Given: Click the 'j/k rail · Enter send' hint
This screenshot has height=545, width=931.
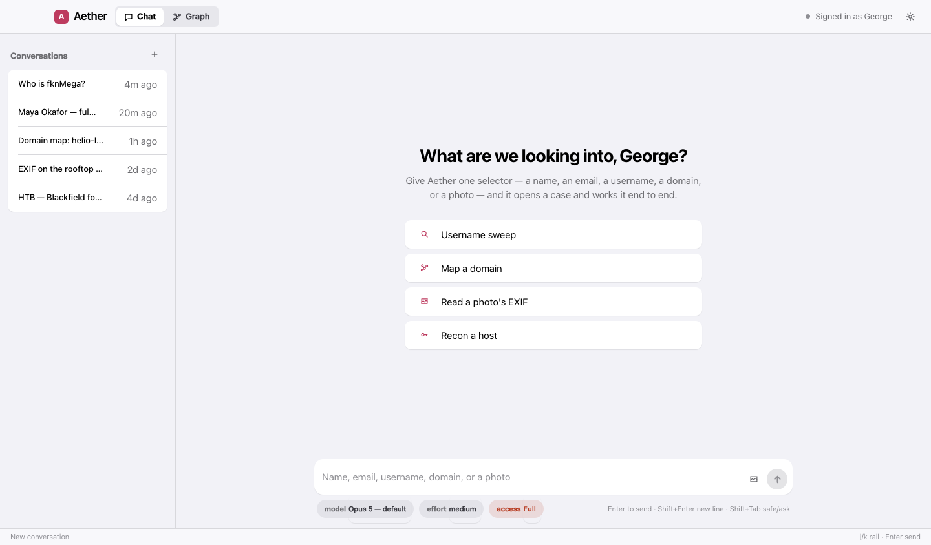Looking at the screenshot, I should click(890, 537).
